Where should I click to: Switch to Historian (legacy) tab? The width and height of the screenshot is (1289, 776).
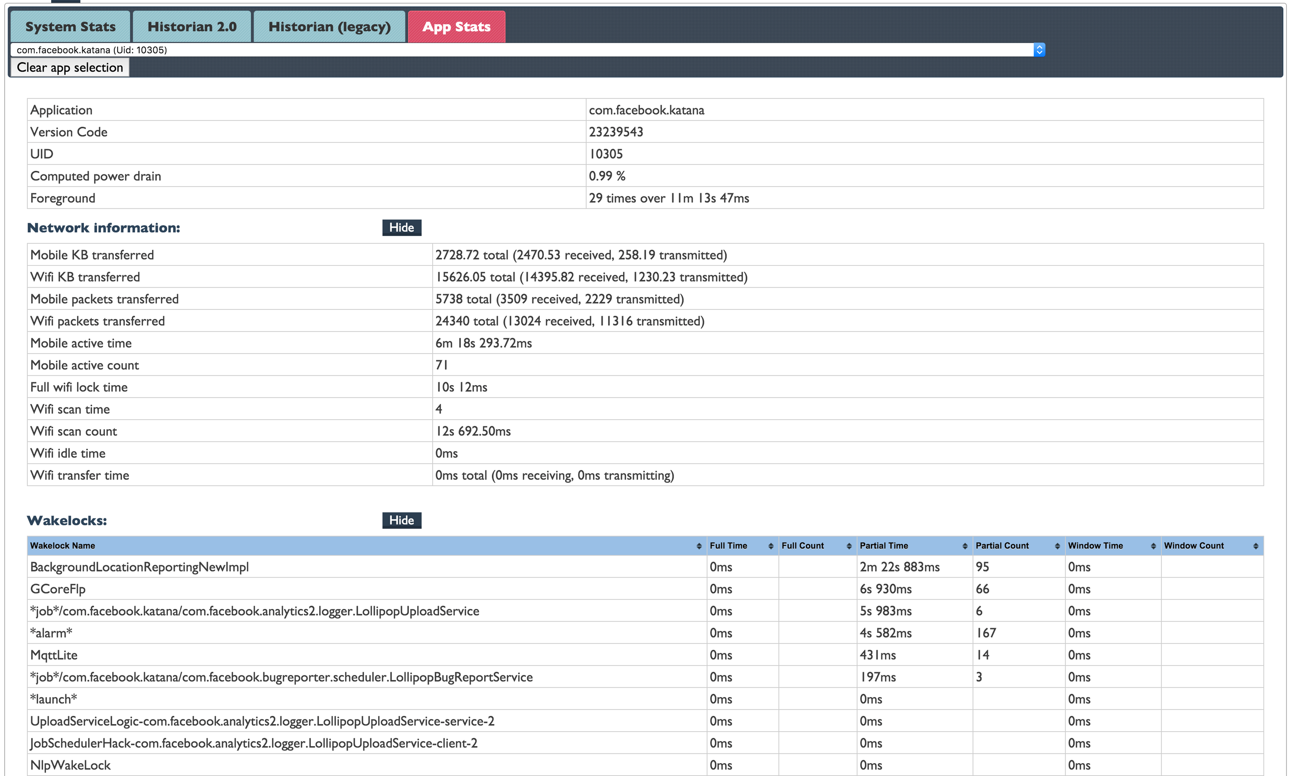(329, 27)
